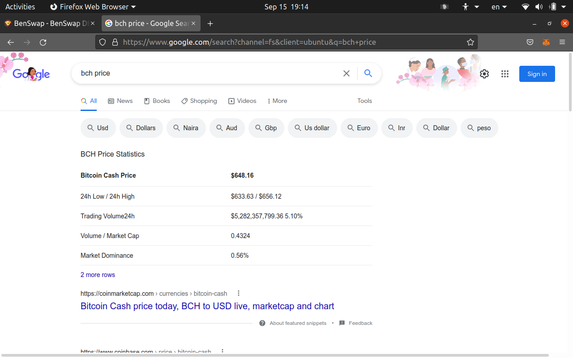Open the Activities overview
573x358 pixels.
20,7
